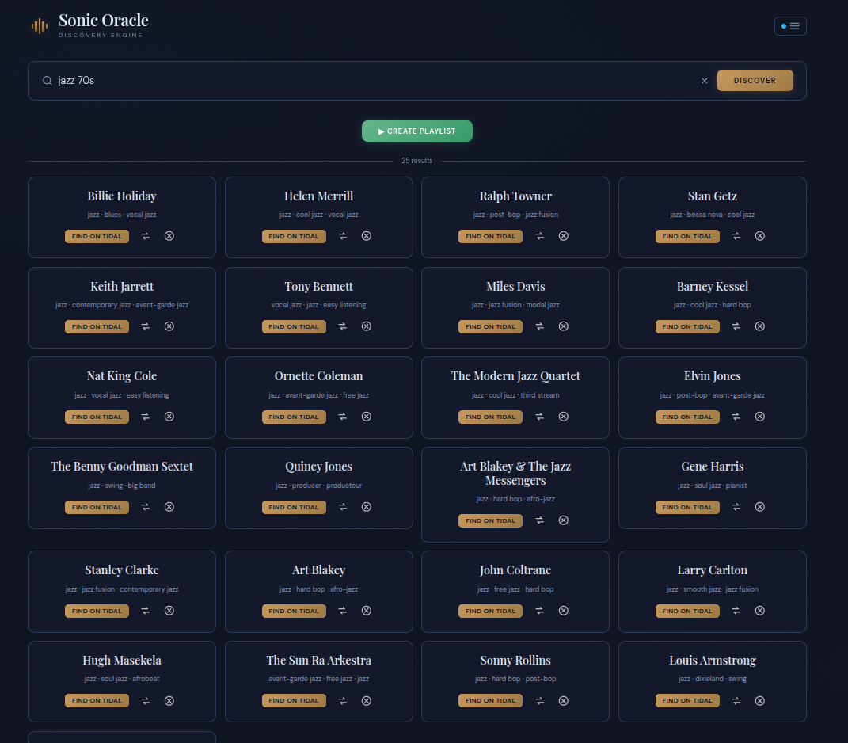This screenshot has height=743, width=848.
Task: Swap Elvin Jones using arrows icon
Action: pyautogui.click(x=736, y=417)
